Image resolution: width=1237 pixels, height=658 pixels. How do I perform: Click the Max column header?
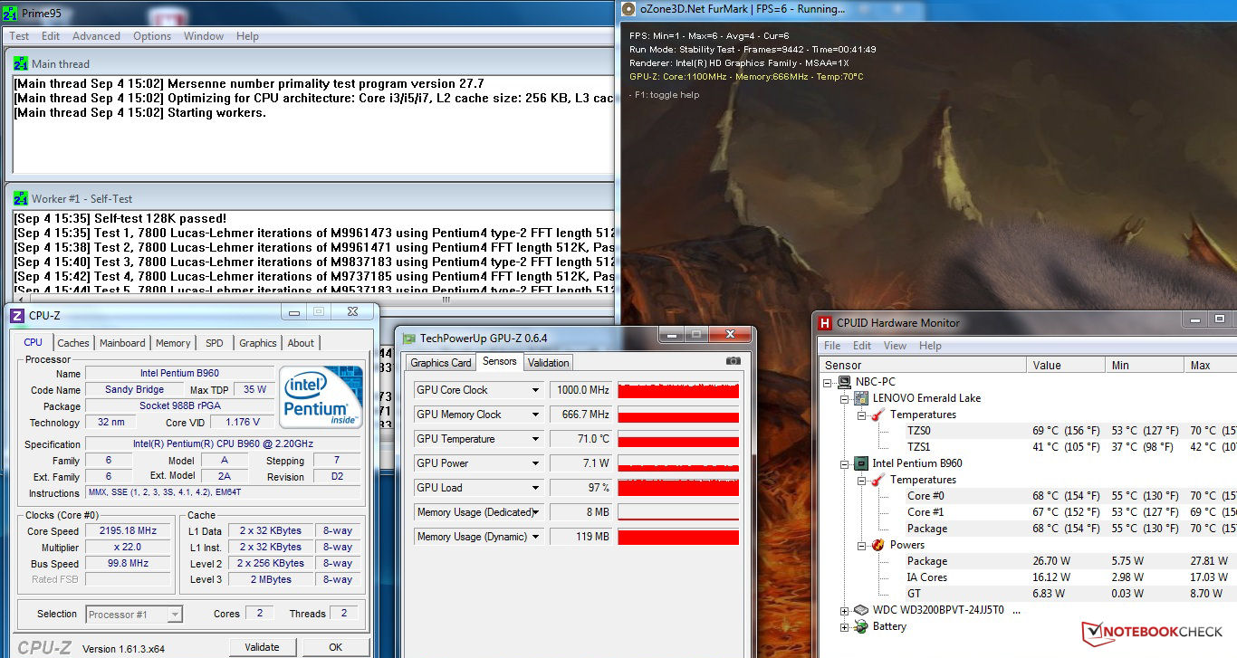(1211, 365)
